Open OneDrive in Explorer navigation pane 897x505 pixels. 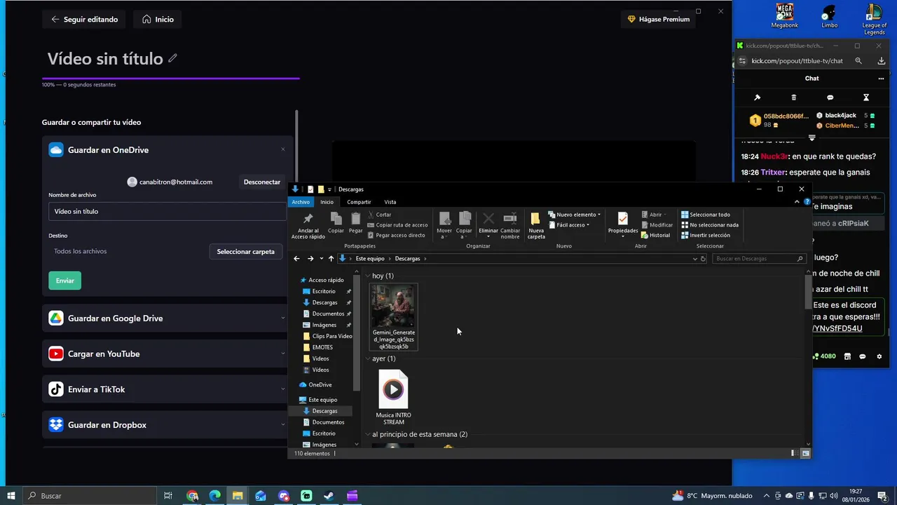[315, 385]
